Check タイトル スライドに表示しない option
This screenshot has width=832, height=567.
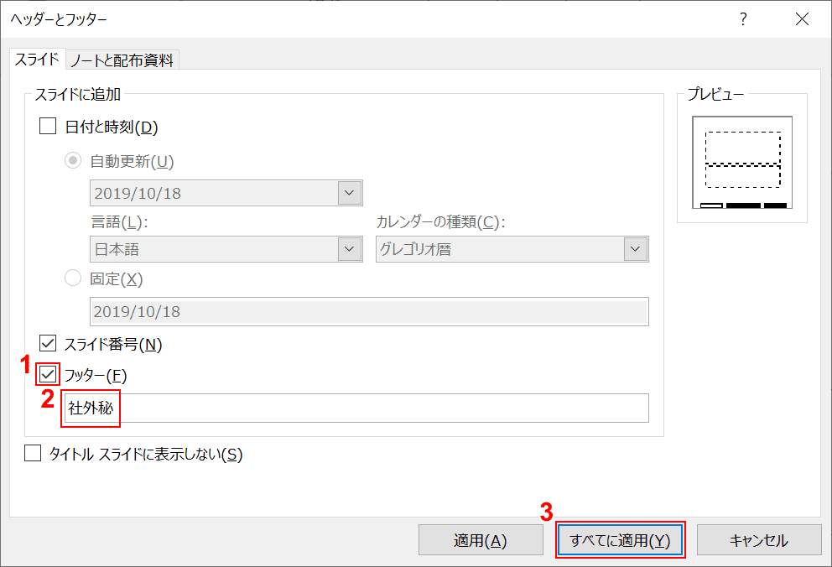33,454
